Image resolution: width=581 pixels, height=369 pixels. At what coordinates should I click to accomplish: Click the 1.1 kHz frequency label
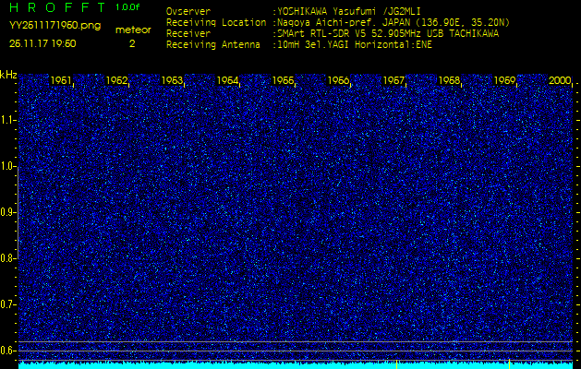click(8, 120)
